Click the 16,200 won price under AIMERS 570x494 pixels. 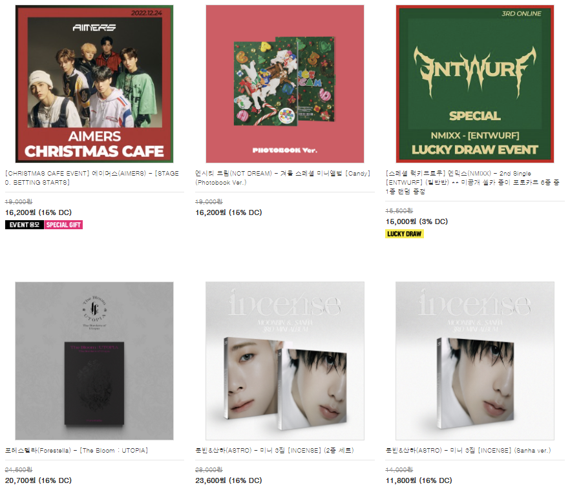(x=38, y=212)
